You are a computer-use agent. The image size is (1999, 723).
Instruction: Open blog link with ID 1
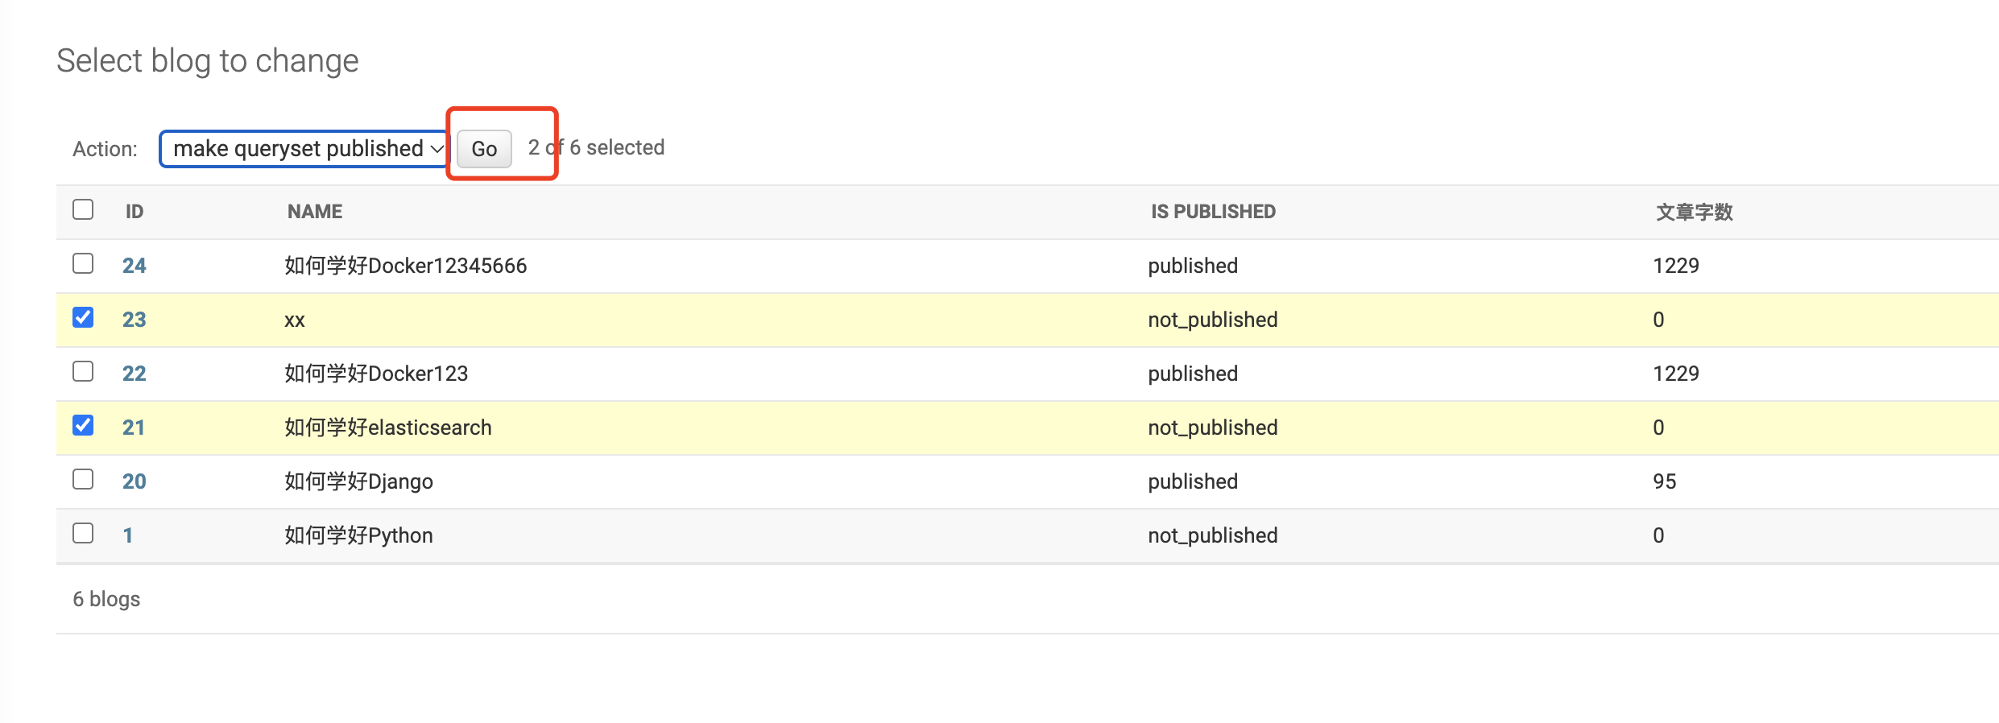click(127, 535)
